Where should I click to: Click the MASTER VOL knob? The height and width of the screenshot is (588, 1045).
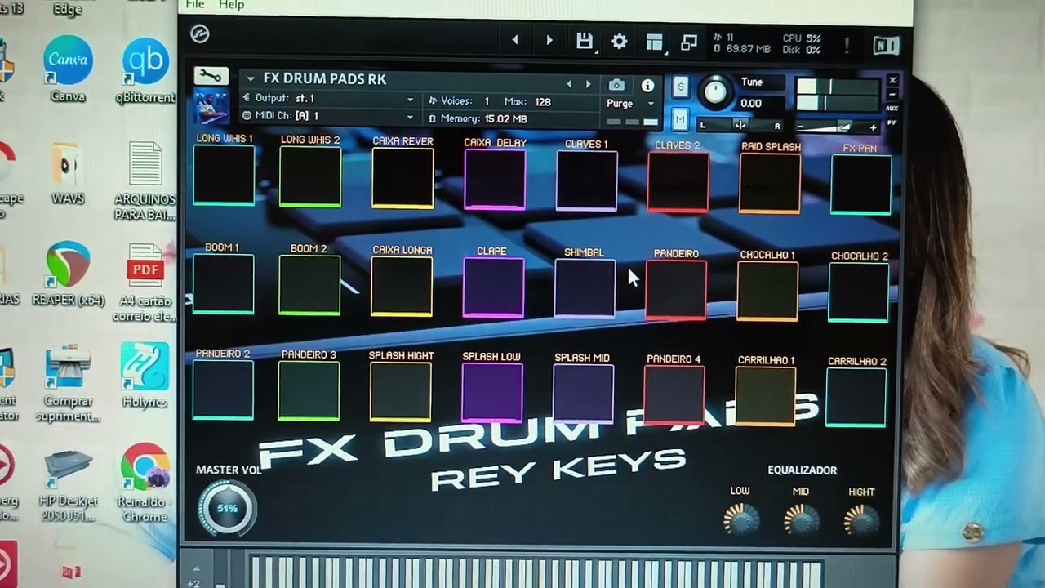coord(227,508)
